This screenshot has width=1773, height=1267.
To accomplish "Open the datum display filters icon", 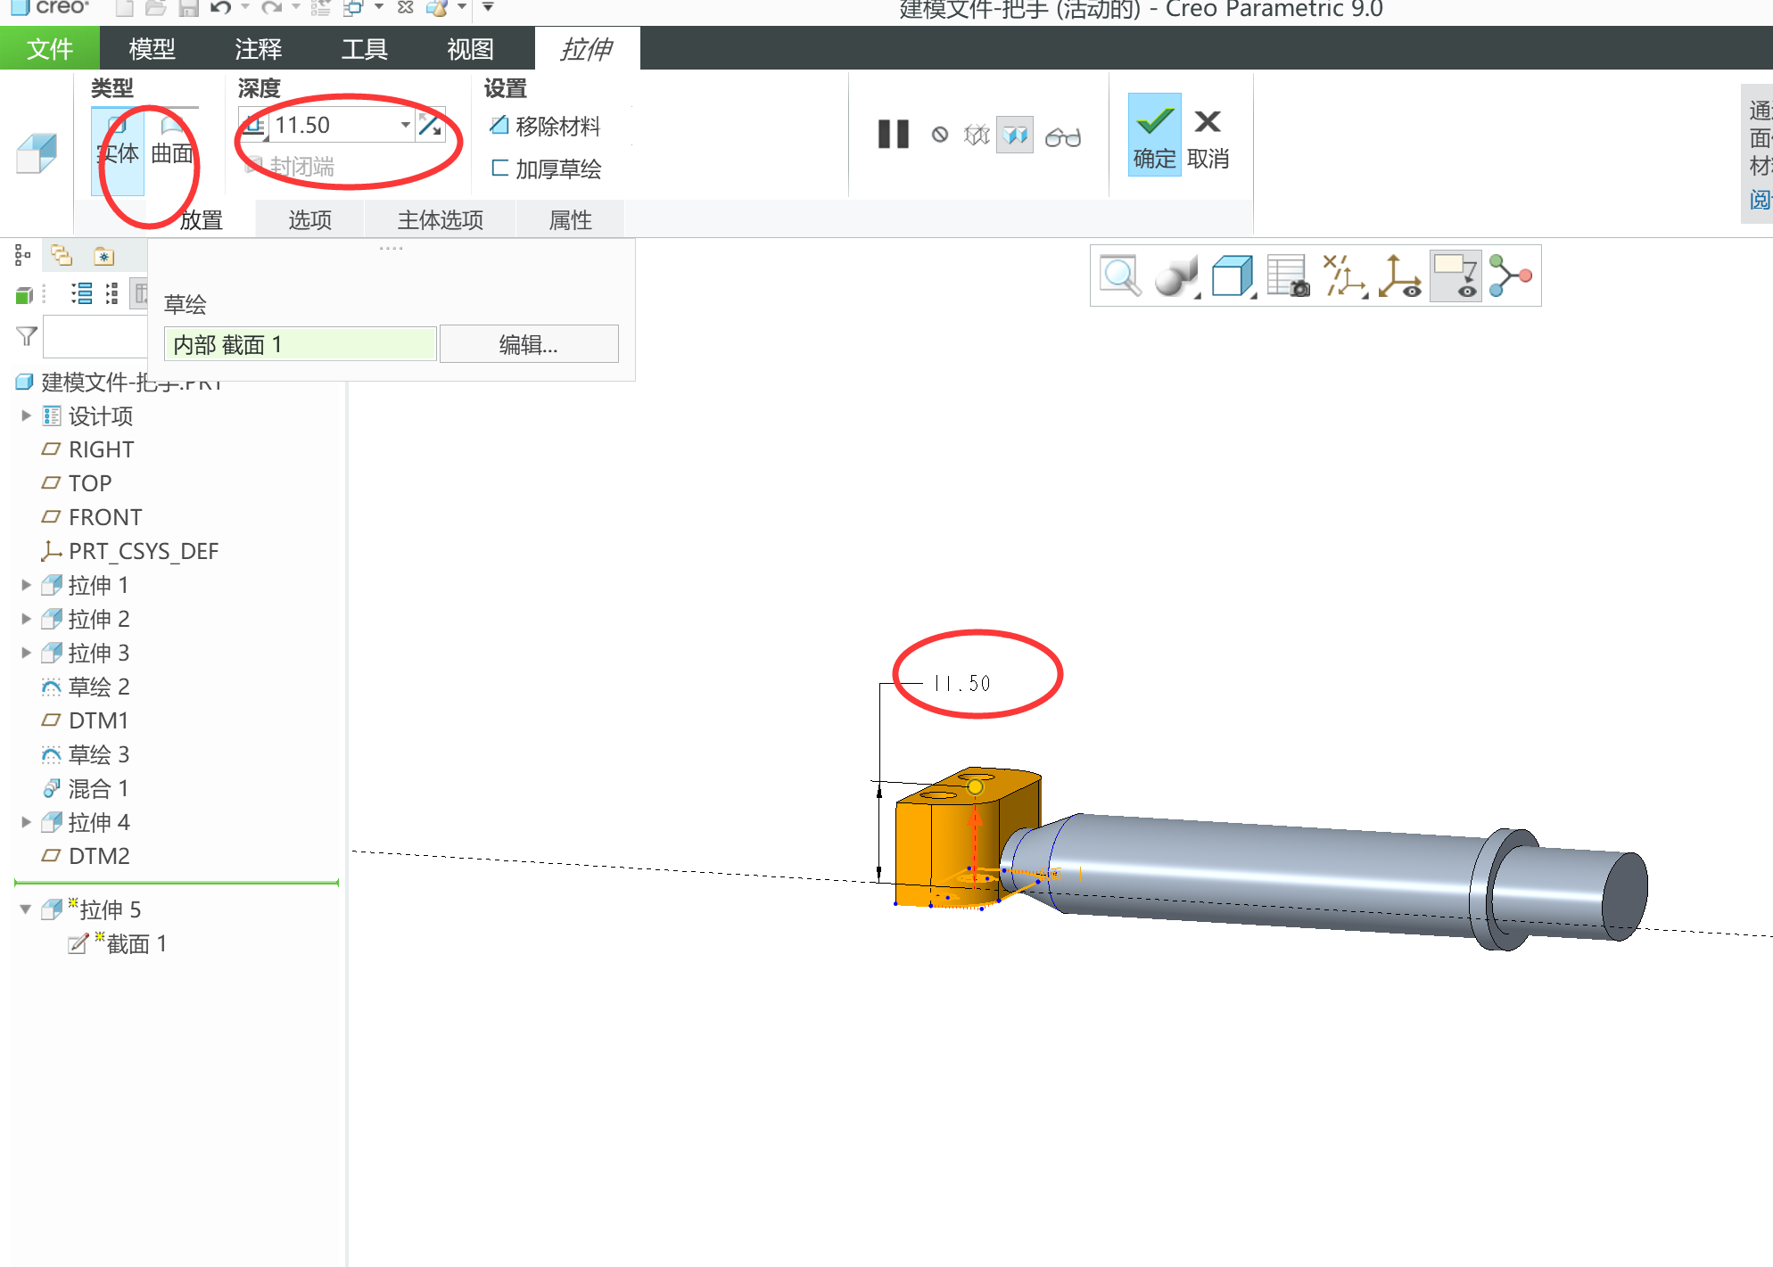I will (1345, 276).
